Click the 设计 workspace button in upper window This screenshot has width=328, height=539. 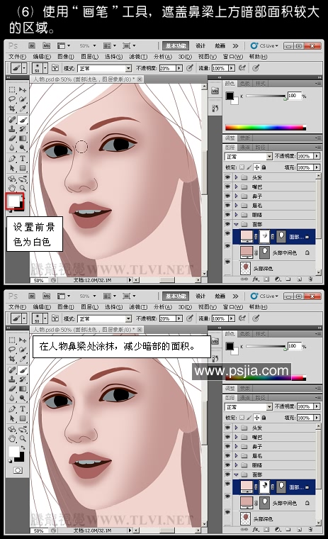200,45
